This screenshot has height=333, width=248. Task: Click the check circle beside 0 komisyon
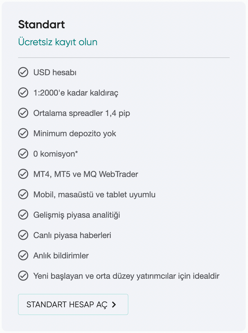(23, 154)
